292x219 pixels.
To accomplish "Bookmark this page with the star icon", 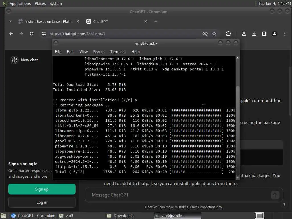I will point(214,34).
